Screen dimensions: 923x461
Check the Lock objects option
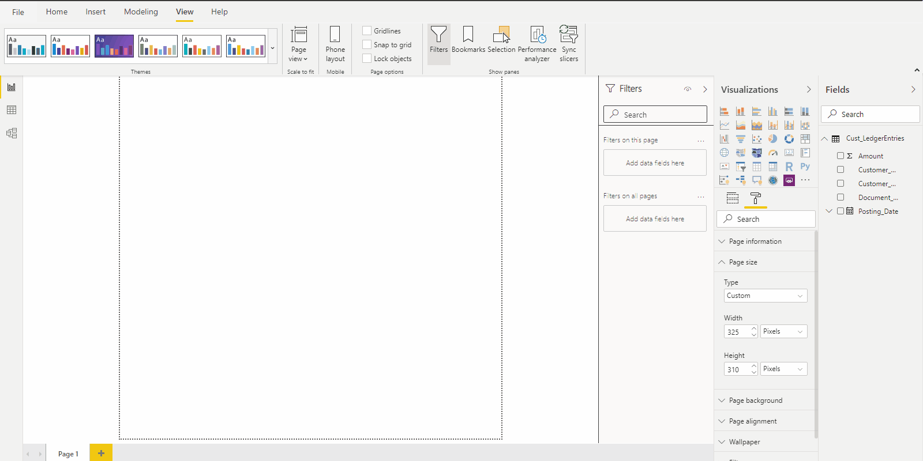tap(367, 58)
